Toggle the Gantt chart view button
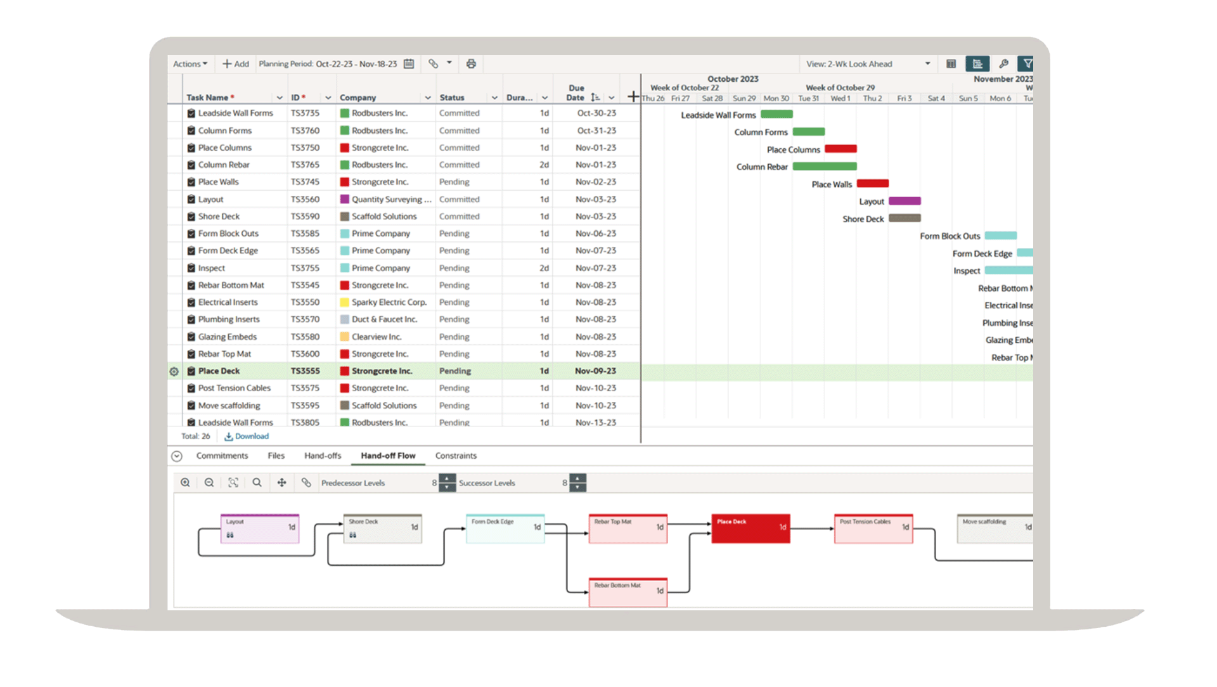Screen dimensions: 1217x687 point(977,64)
